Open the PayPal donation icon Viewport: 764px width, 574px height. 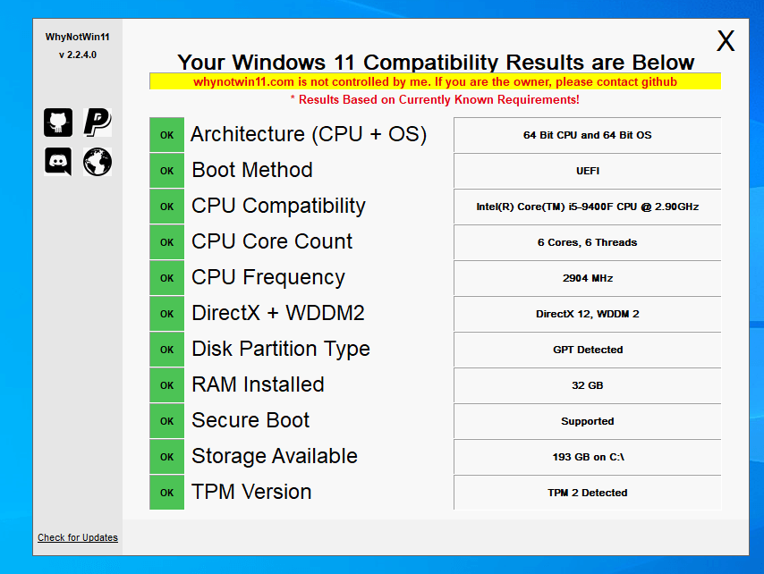click(97, 122)
